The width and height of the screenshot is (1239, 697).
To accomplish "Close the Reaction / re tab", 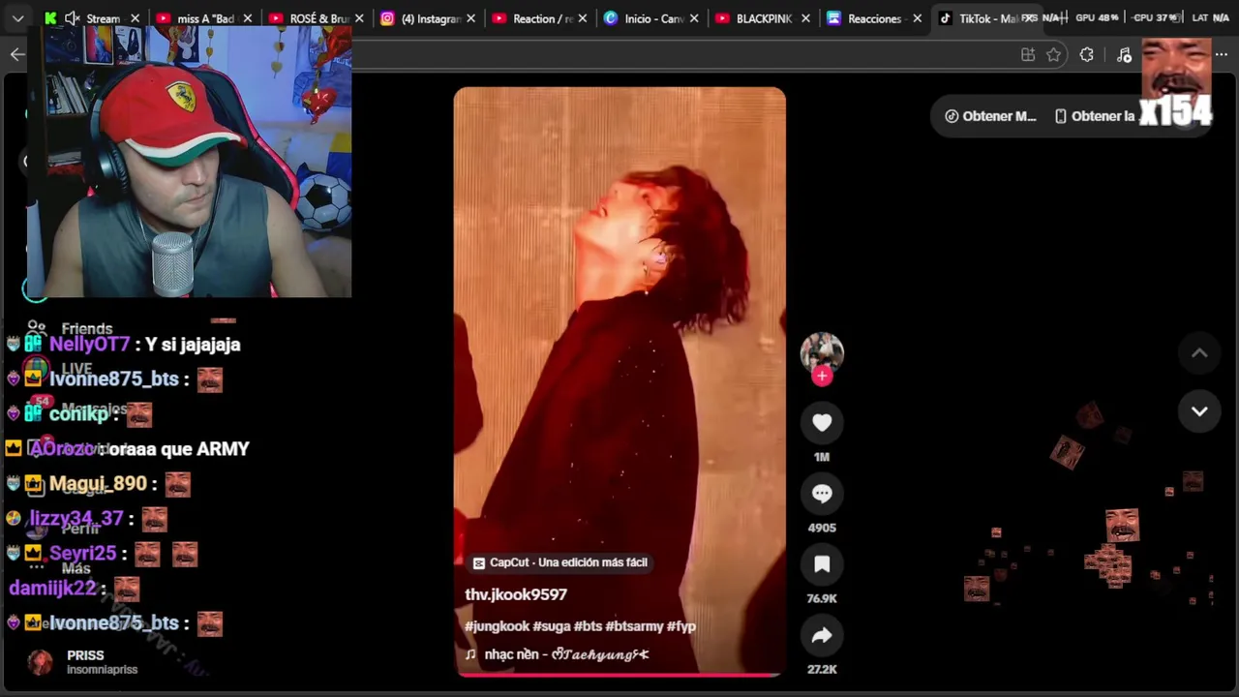I will tap(583, 18).
